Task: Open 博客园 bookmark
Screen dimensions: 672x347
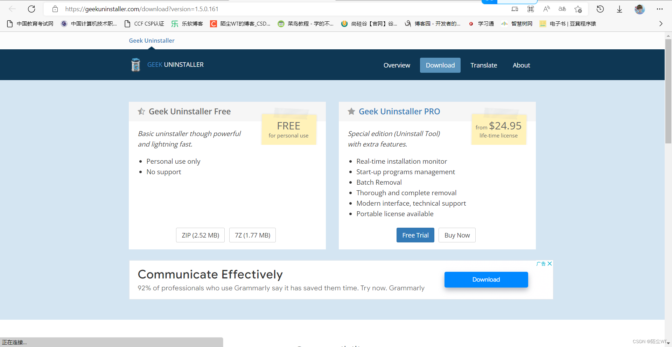Action: pyautogui.click(x=433, y=24)
